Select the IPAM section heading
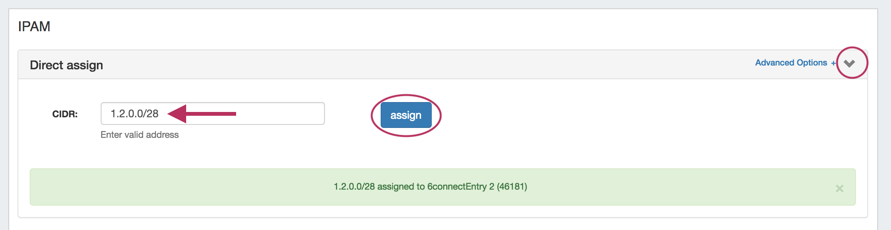 pyautogui.click(x=34, y=27)
